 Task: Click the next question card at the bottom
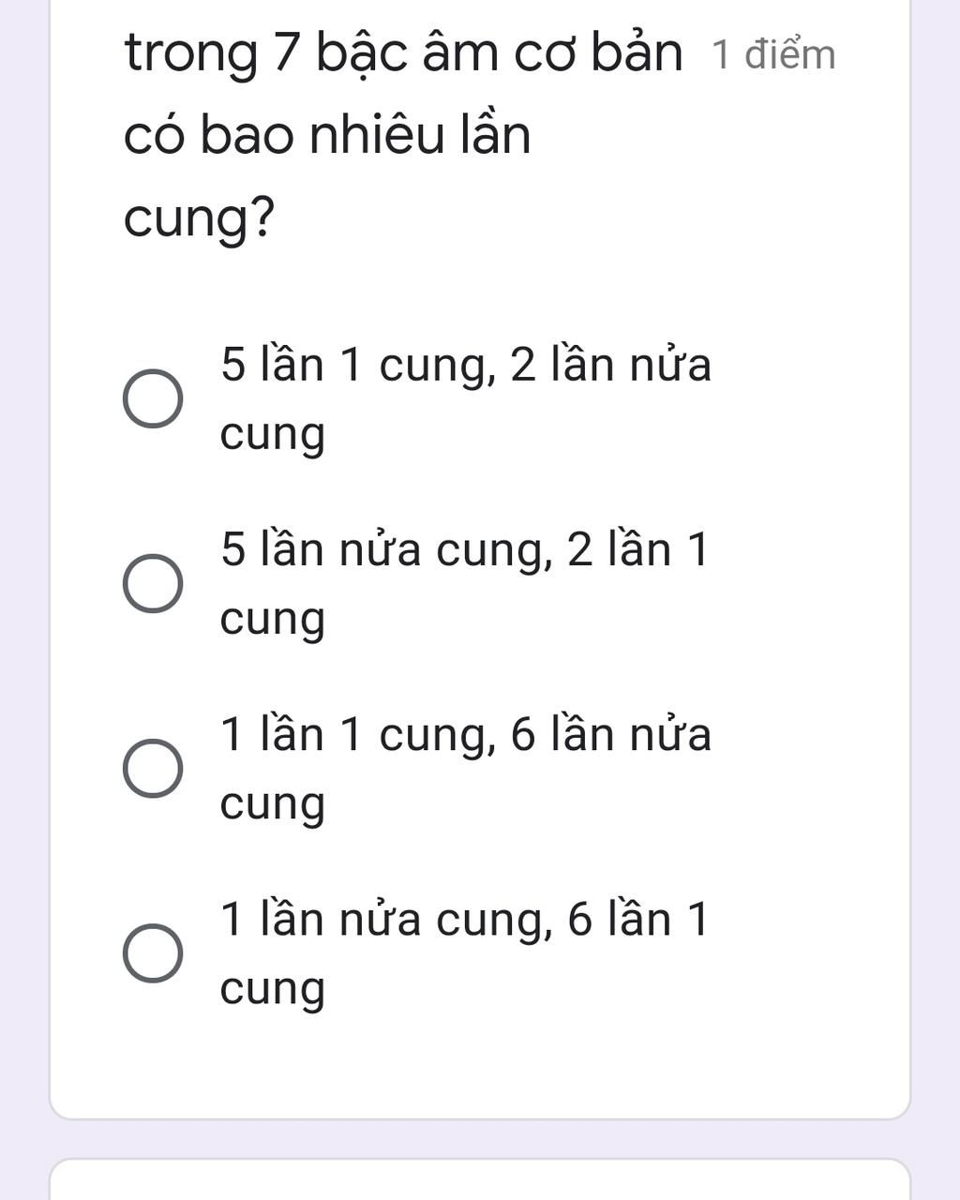pos(480,1181)
